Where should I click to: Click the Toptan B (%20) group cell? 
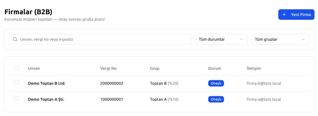[x=164, y=83]
